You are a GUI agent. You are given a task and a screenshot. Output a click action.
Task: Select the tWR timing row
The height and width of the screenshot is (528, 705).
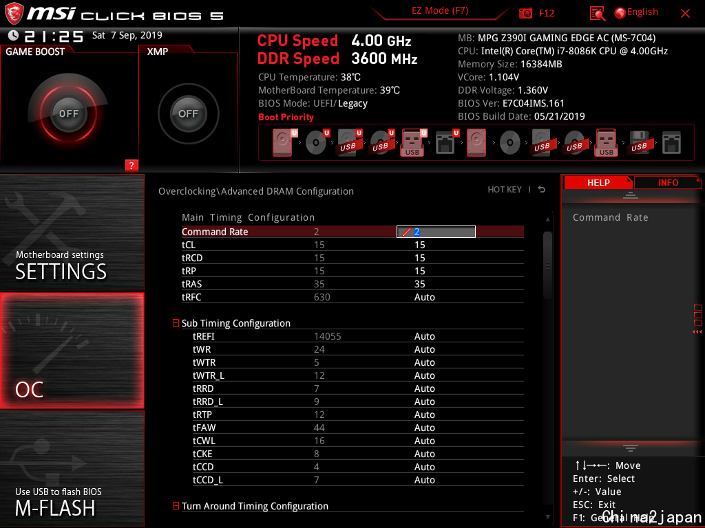[358, 349]
